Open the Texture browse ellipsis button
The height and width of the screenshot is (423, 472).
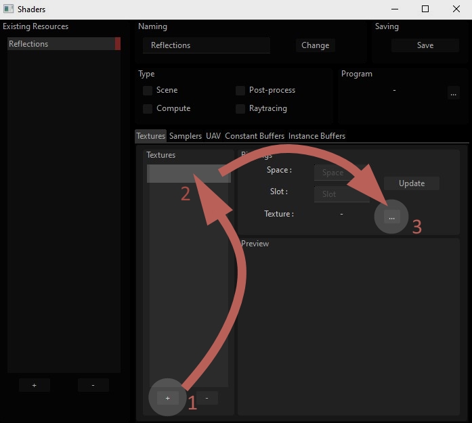point(391,217)
